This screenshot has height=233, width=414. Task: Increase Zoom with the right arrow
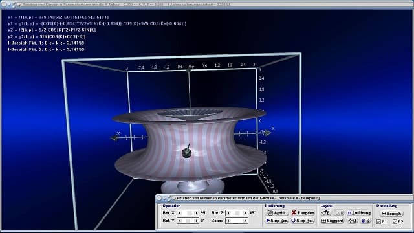tap(245, 221)
